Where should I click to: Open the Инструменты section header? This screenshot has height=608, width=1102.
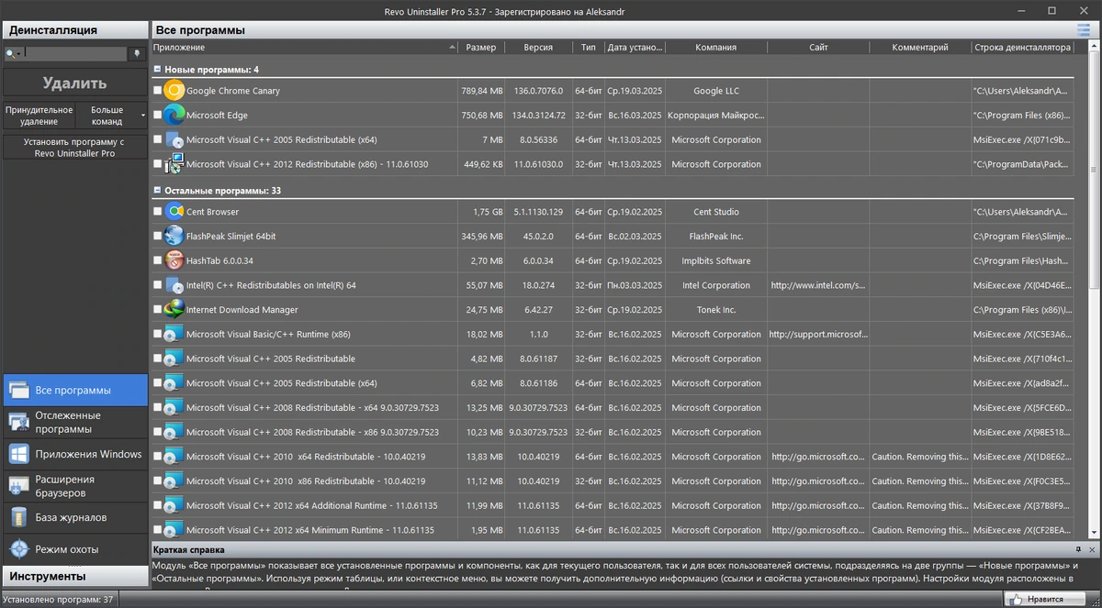point(73,576)
